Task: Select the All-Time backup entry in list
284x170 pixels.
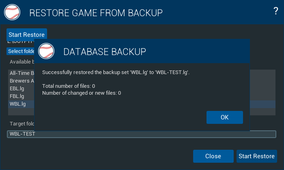Action: pos(21,73)
